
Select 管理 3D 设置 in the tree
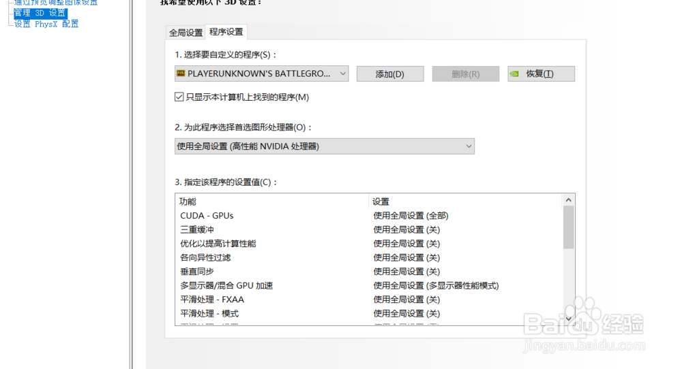[40, 13]
